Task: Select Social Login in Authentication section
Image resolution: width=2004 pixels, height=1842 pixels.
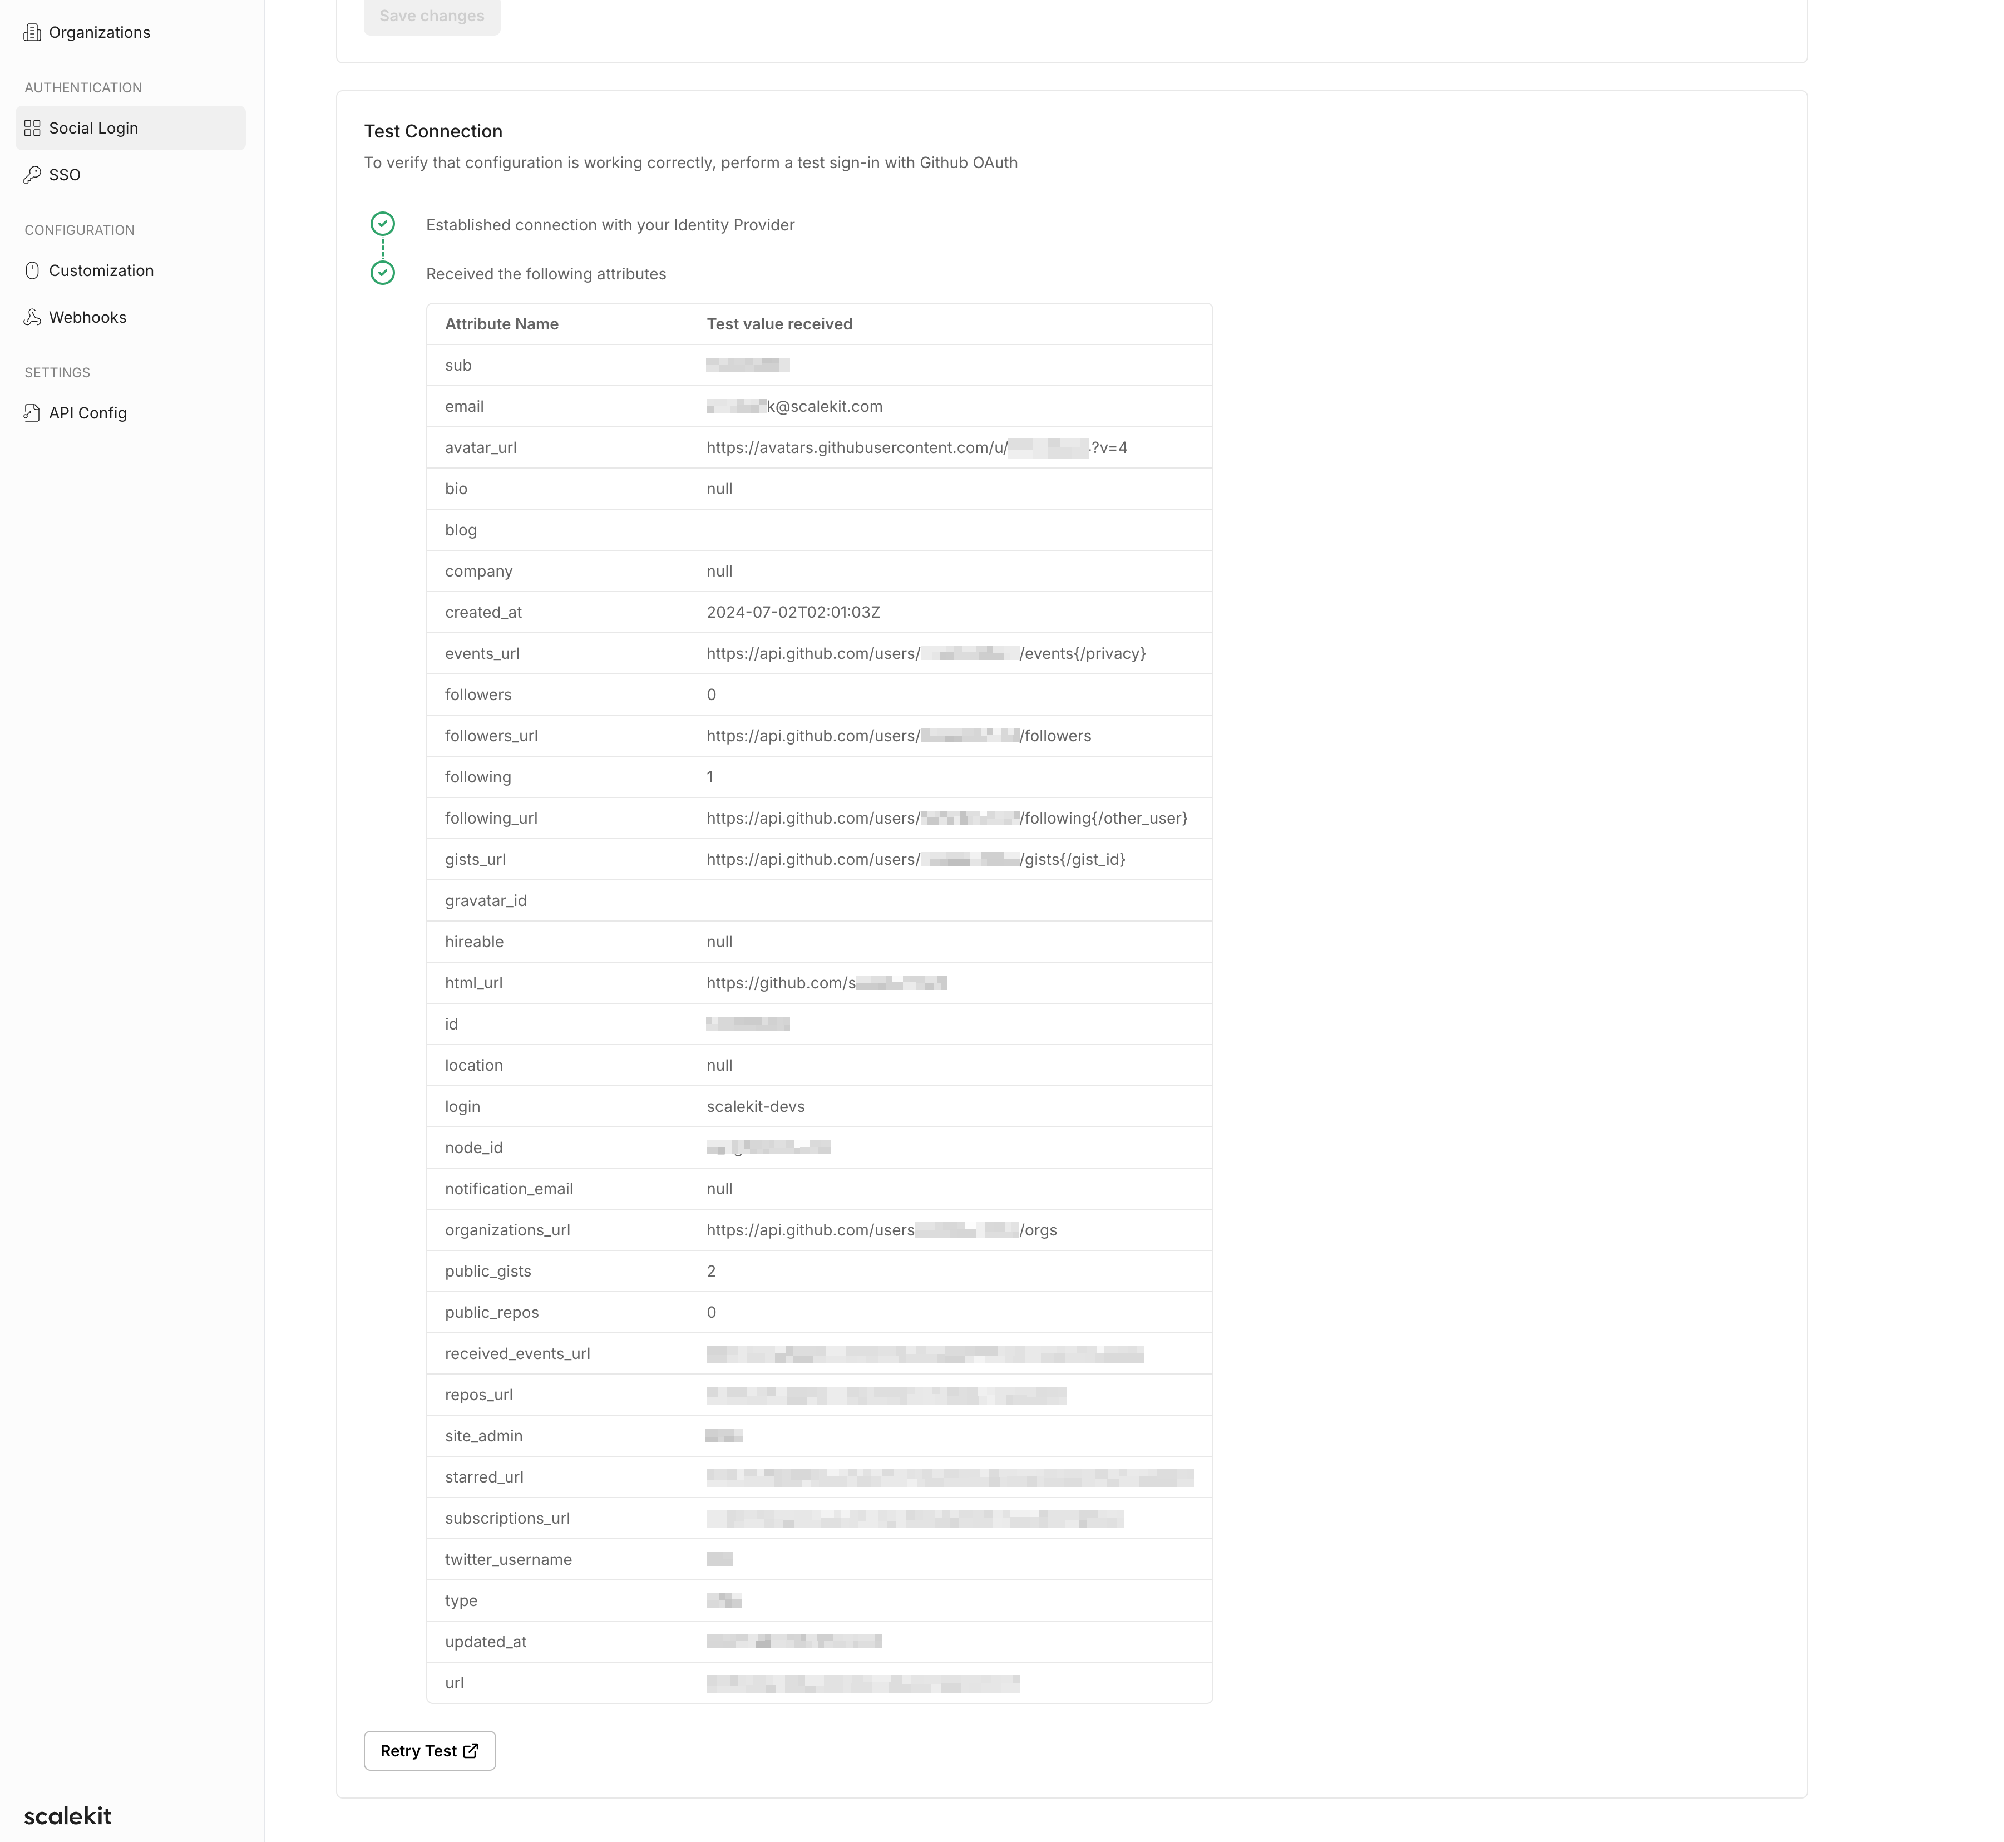Action: (x=131, y=127)
